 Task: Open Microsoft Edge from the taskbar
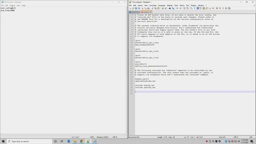pyautogui.click(x=68, y=141)
